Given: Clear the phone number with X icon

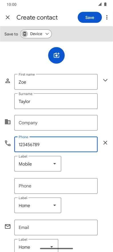Looking at the screenshot, I should click(105, 143).
